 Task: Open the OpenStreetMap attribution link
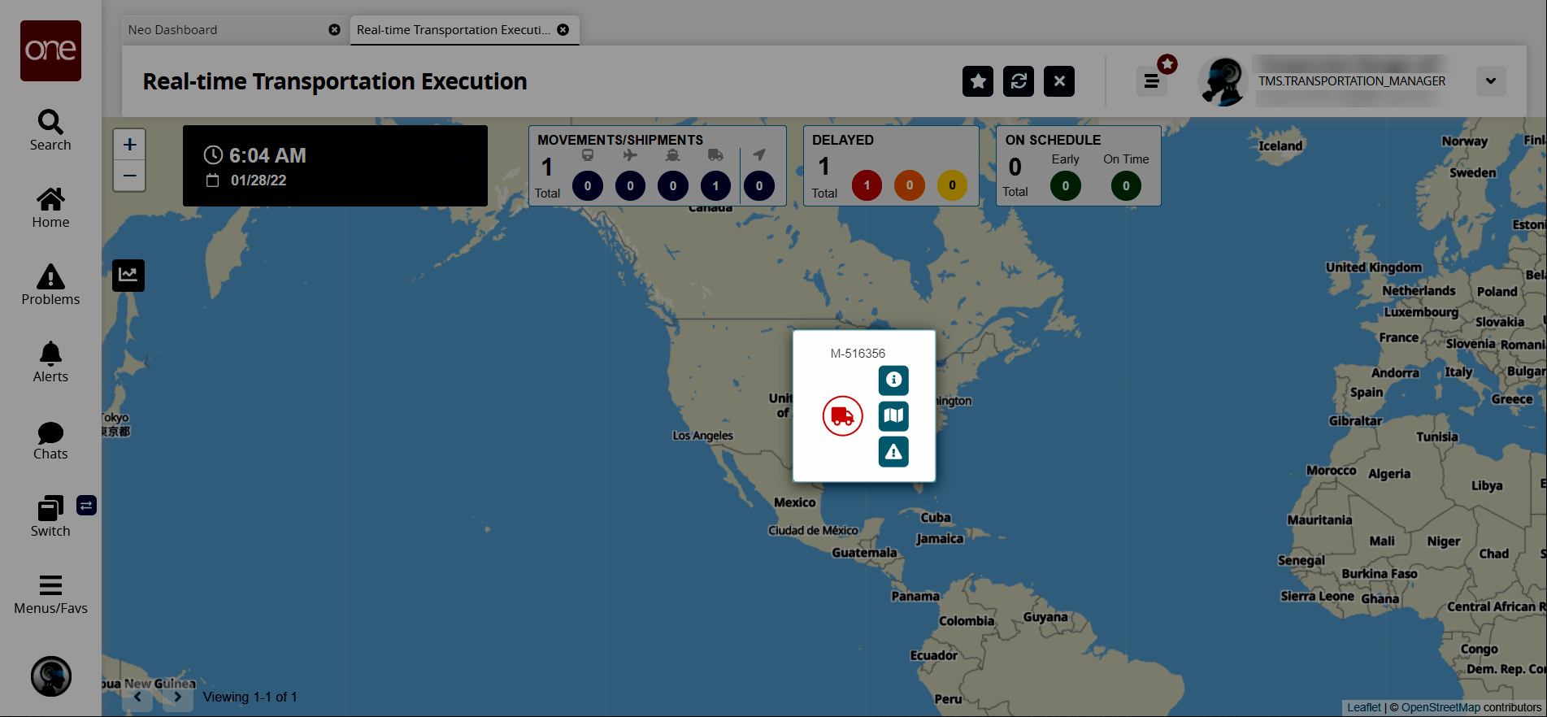(x=1441, y=707)
